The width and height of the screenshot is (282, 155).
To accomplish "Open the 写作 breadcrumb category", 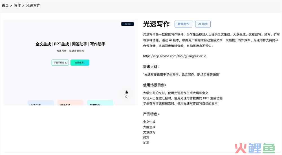I will (x=17, y=5).
